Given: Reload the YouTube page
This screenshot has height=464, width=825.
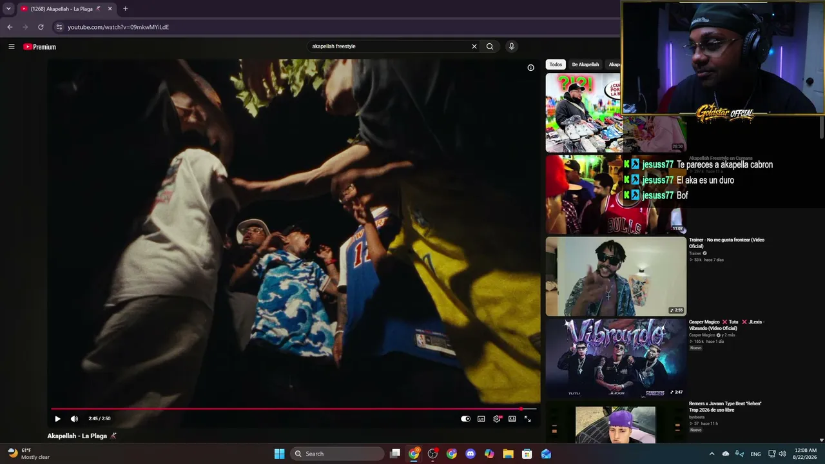Looking at the screenshot, I should [41, 27].
